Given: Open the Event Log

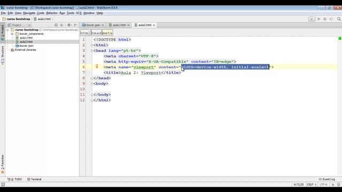Looking at the screenshot, I should coord(327,179).
